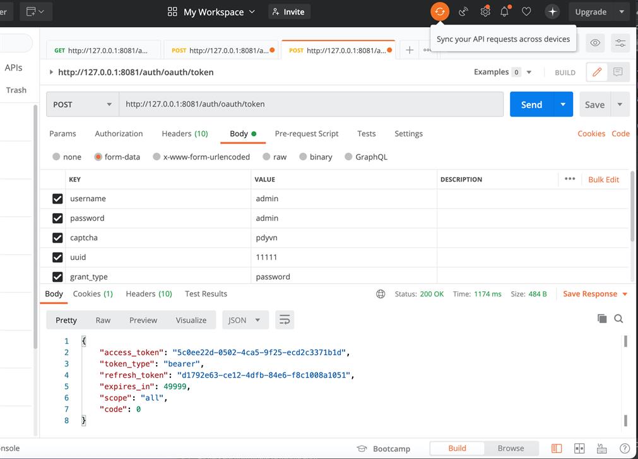Add a new request tab

click(410, 50)
